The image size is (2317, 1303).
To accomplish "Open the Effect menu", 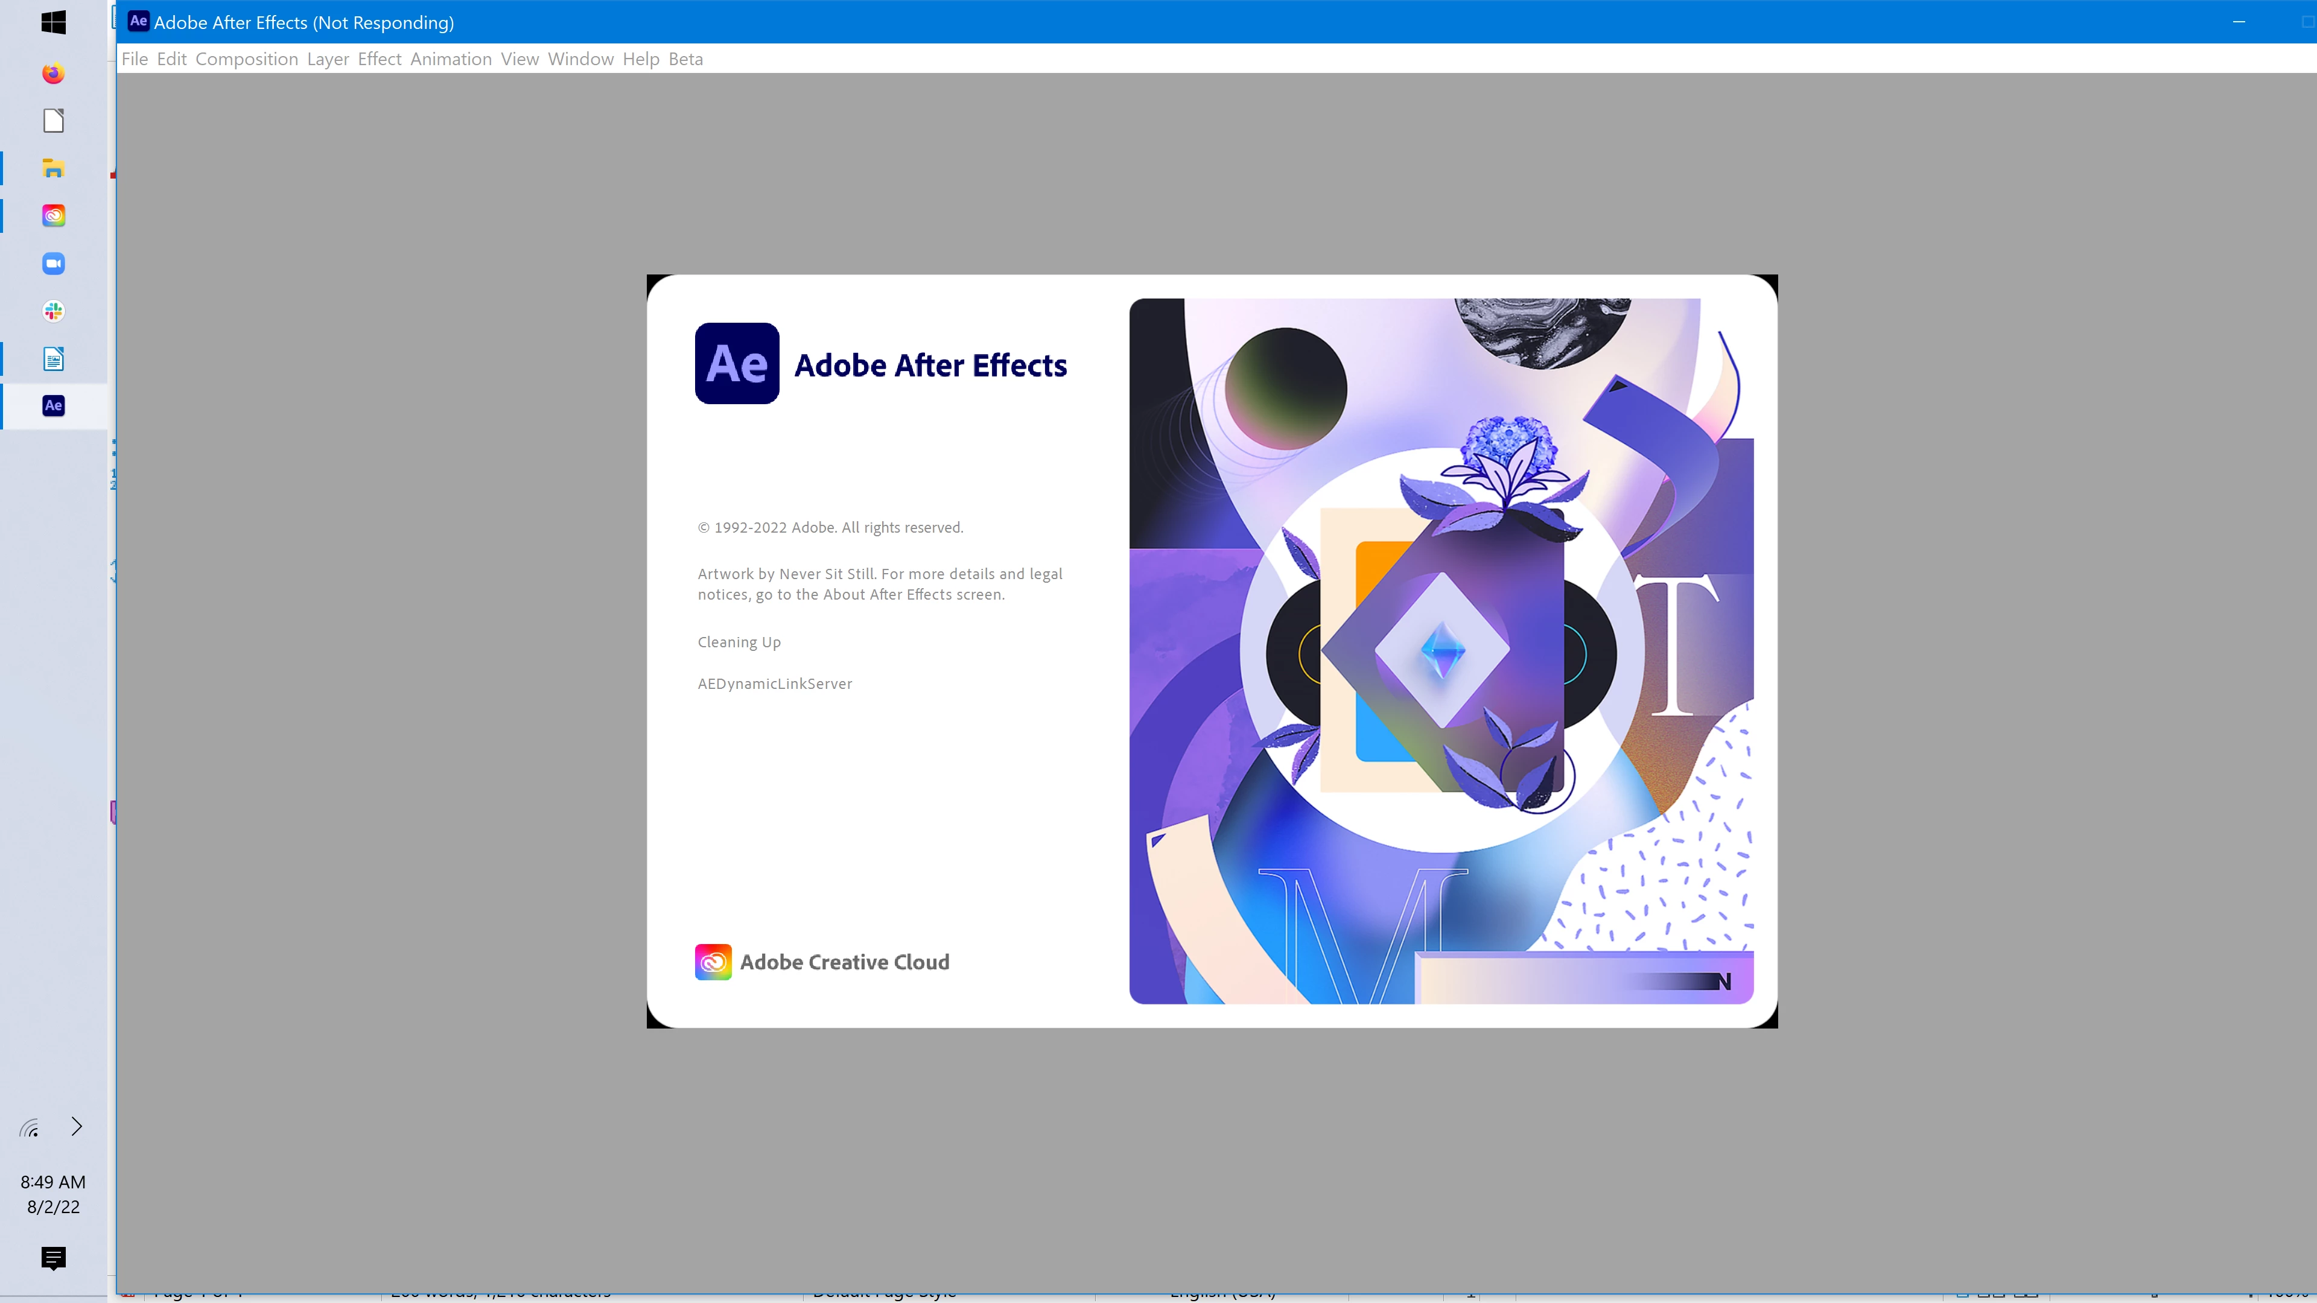I will [380, 59].
